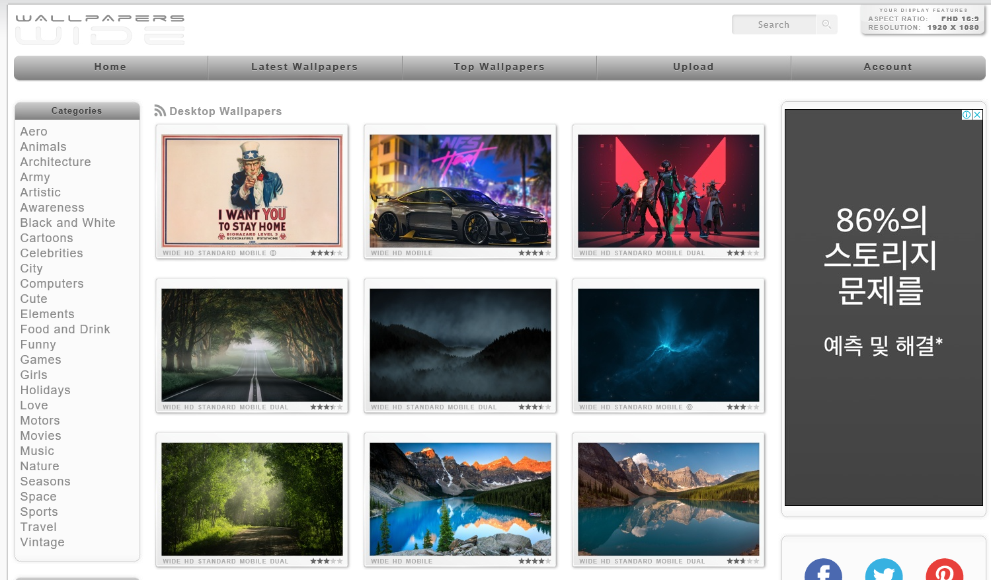The height and width of the screenshot is (580, 991).
Task: Browse the Nature category
Action: pos(40,466)
